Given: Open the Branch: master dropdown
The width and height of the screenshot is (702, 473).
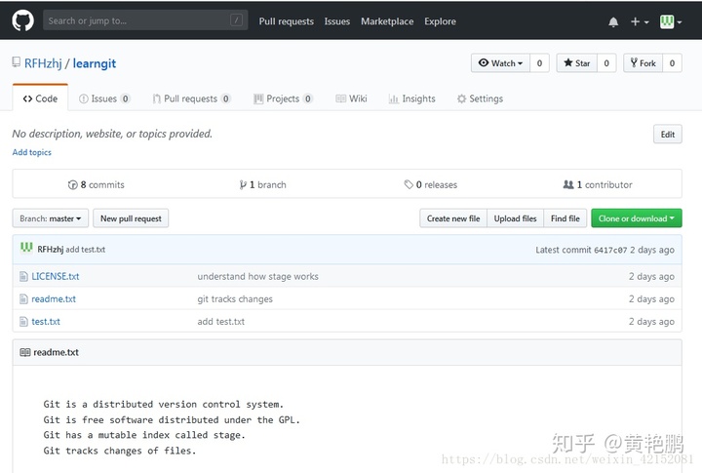Looking at the screenshot, I should click(50, 218).
